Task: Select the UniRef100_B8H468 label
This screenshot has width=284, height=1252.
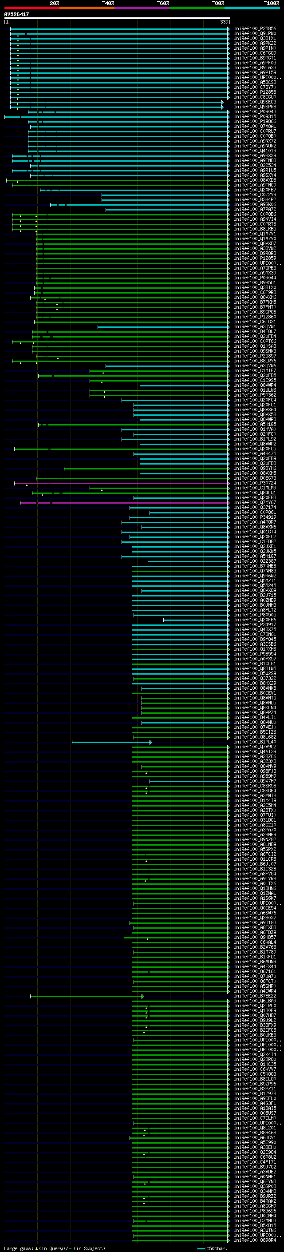Action: pos(255,1133)
